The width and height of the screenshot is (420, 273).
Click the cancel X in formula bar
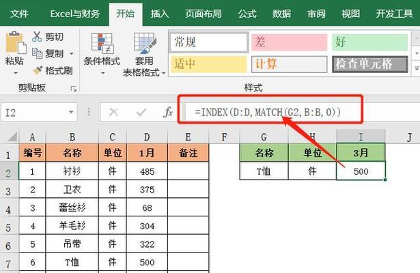coord(113,112)
